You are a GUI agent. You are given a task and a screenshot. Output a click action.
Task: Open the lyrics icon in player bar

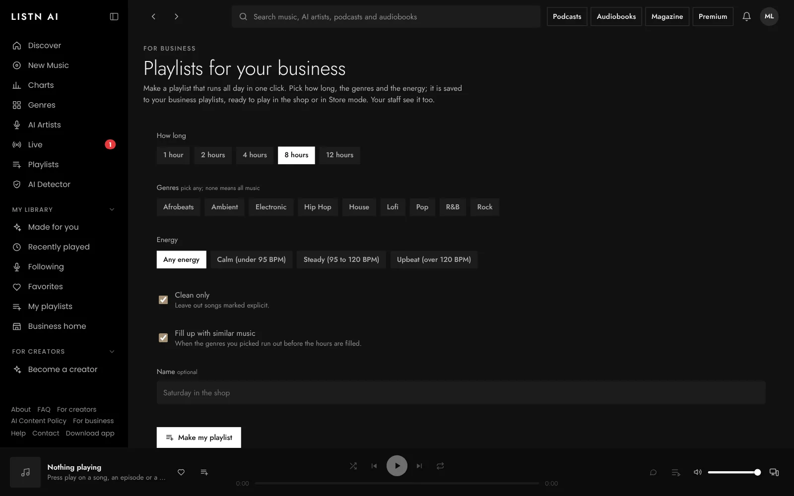pyautogui.click(x=653, y=472)
